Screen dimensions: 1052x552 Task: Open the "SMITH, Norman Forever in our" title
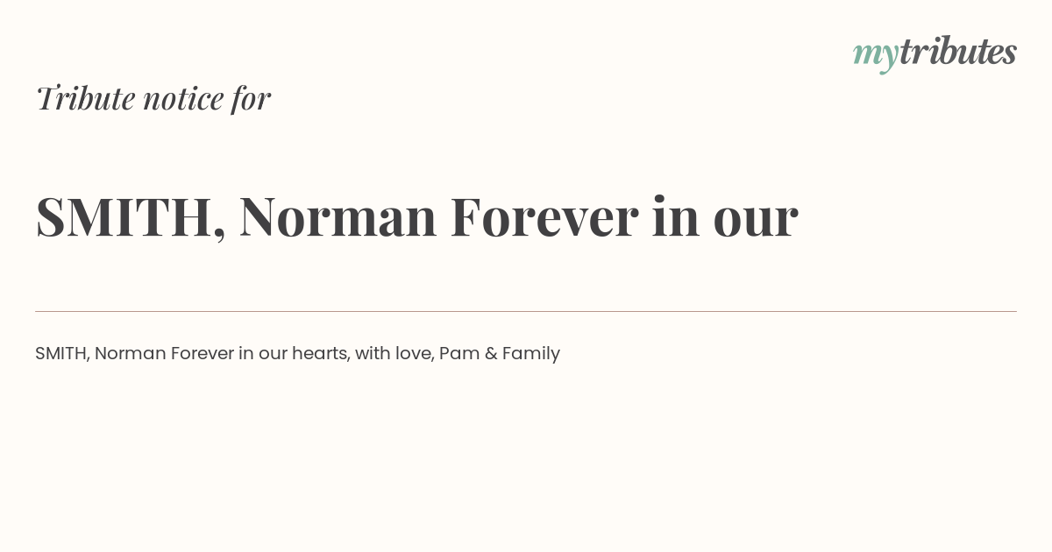tap(416, 216)
